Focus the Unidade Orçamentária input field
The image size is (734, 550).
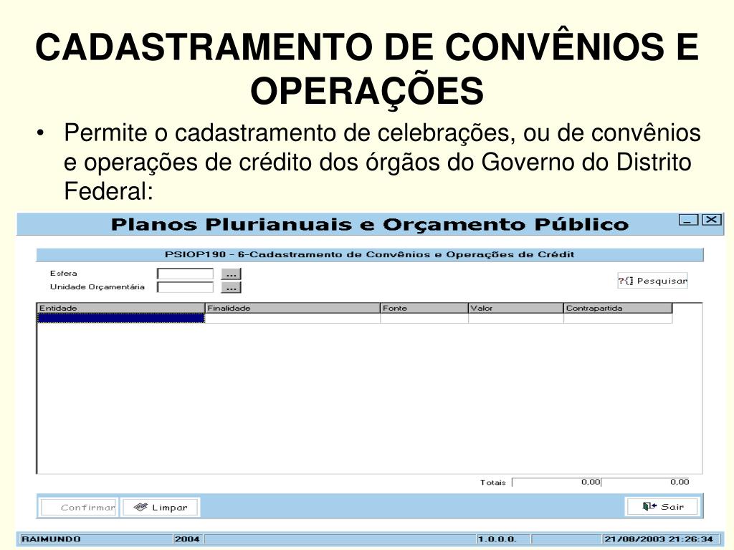(x=186, y=287)
